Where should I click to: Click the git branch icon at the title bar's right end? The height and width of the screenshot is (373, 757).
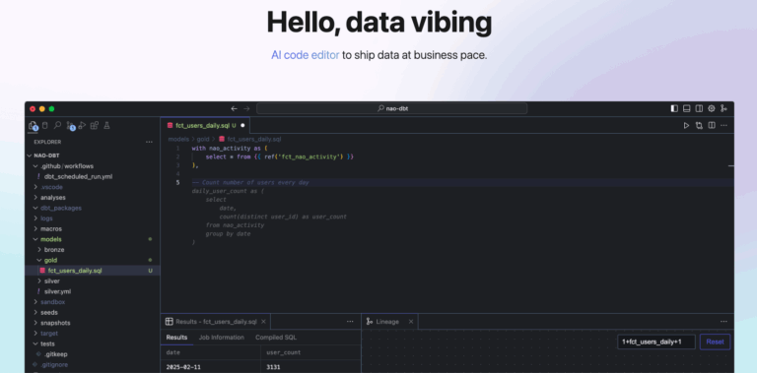[x=723, y=109]
